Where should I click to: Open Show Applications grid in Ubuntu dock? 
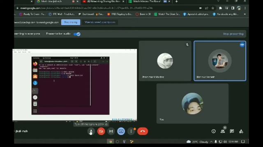point(35,111)
